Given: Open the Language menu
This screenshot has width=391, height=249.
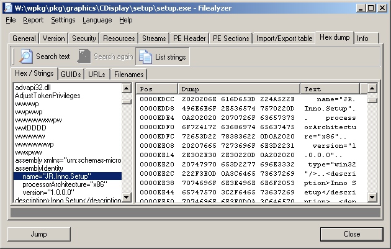Looking at the screenshot, I should pos(97,20).
